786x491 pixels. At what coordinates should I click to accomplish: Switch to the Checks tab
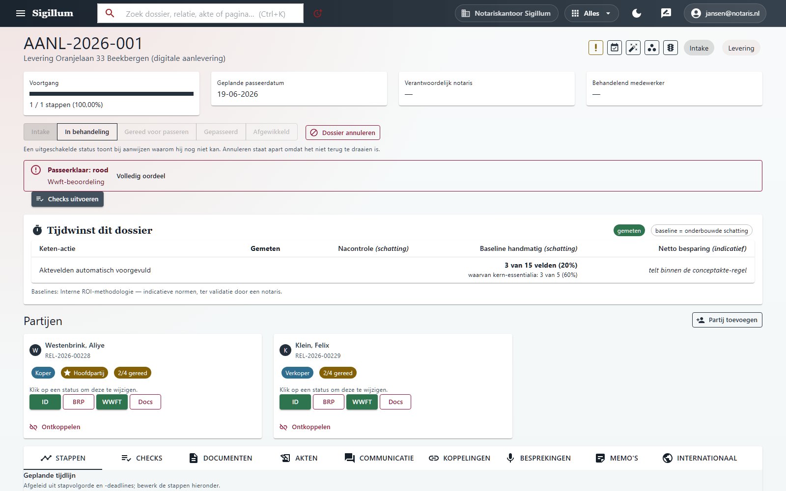point(141,458)
